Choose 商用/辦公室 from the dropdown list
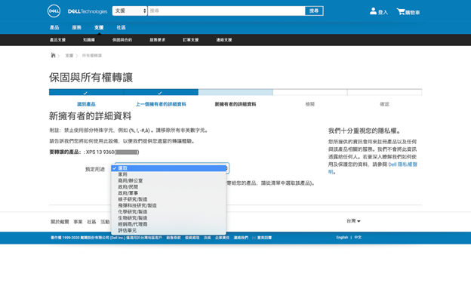The width and height of the screenshot is (471, 295). pyautogui.click(x=168, y=180)
